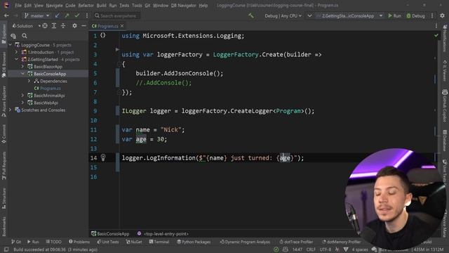Click the green inspection checkmark in the editor corner
Screen dimensions: 449x253
[x=436, y=36]
